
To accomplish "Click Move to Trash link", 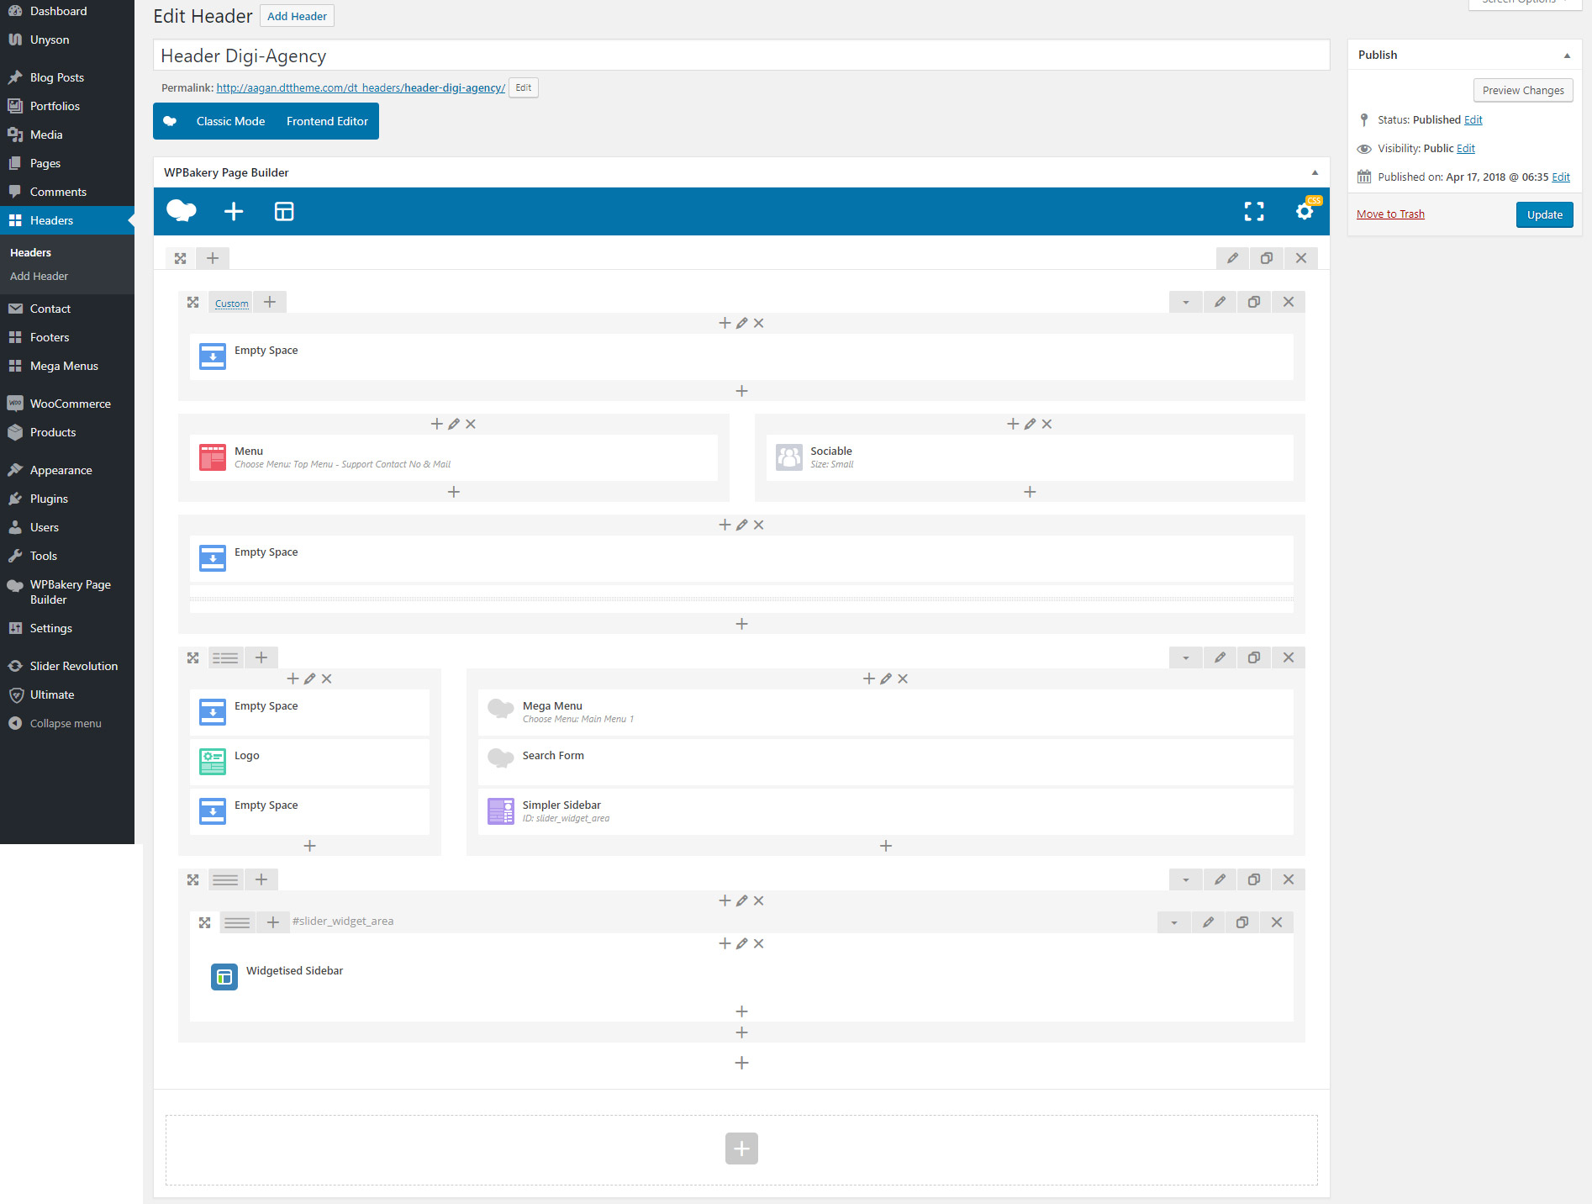I will [1390, 214].
